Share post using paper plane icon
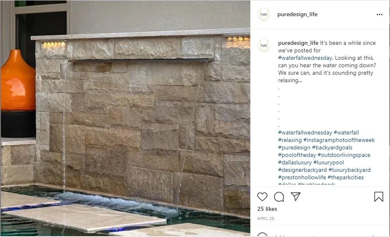The height and width of the screenshot is (237, 390). pos(296,196)
